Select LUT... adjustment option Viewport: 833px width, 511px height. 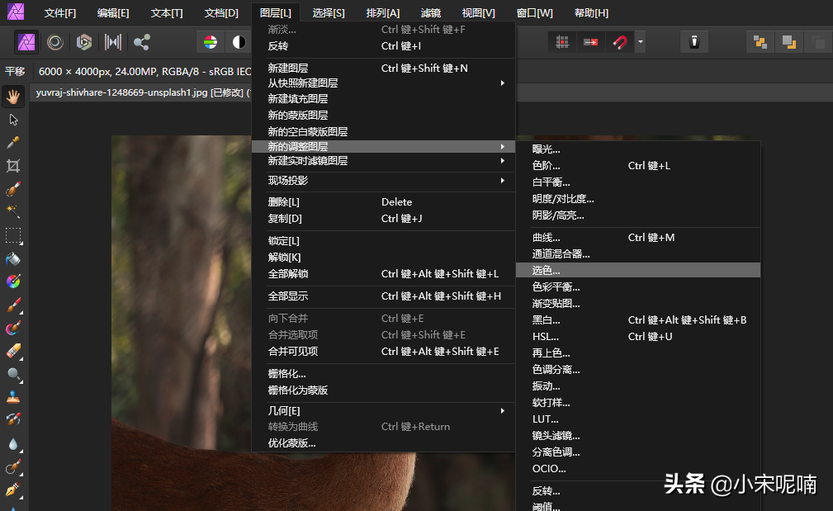pos(638,419)
